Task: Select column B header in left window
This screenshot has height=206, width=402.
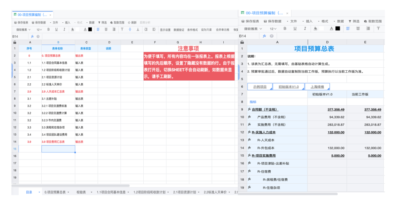Action: (x=58, y=42)
